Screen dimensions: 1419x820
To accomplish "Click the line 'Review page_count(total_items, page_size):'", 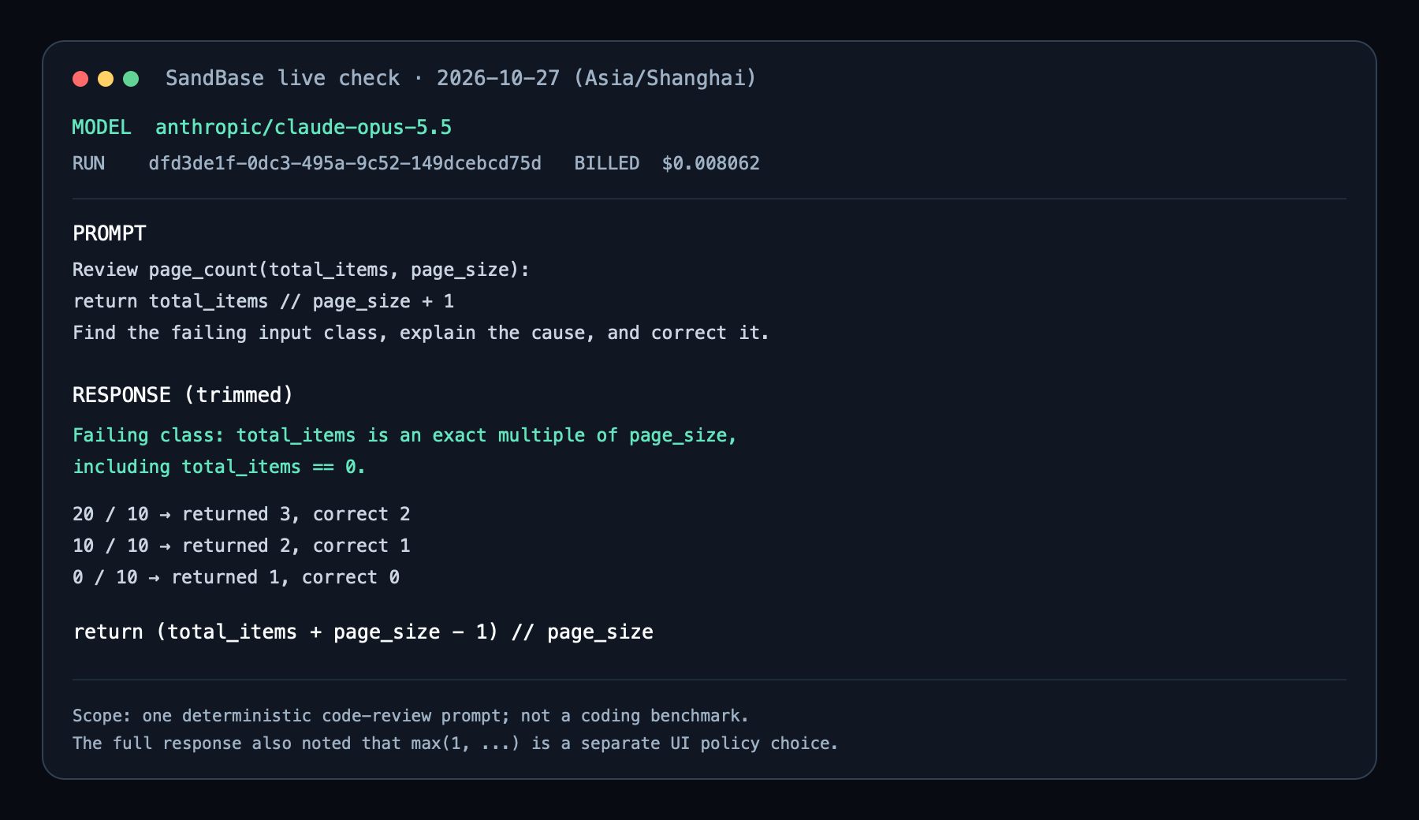I will pyautogui.click(x=301, y=270).
